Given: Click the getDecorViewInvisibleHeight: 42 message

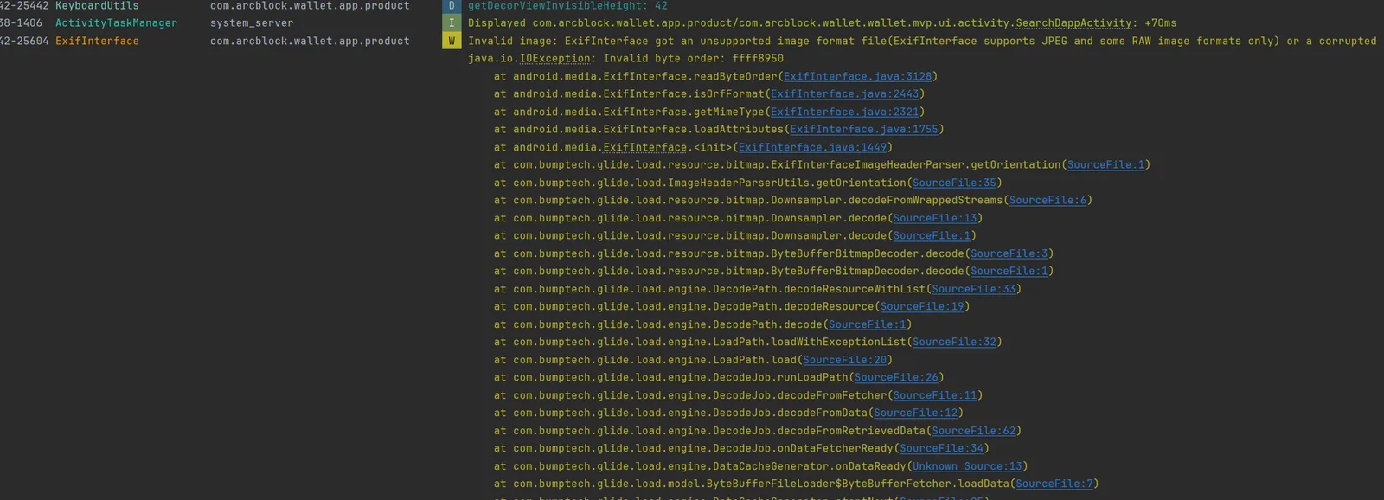Looking at the screenshot, I should (567, 5).
